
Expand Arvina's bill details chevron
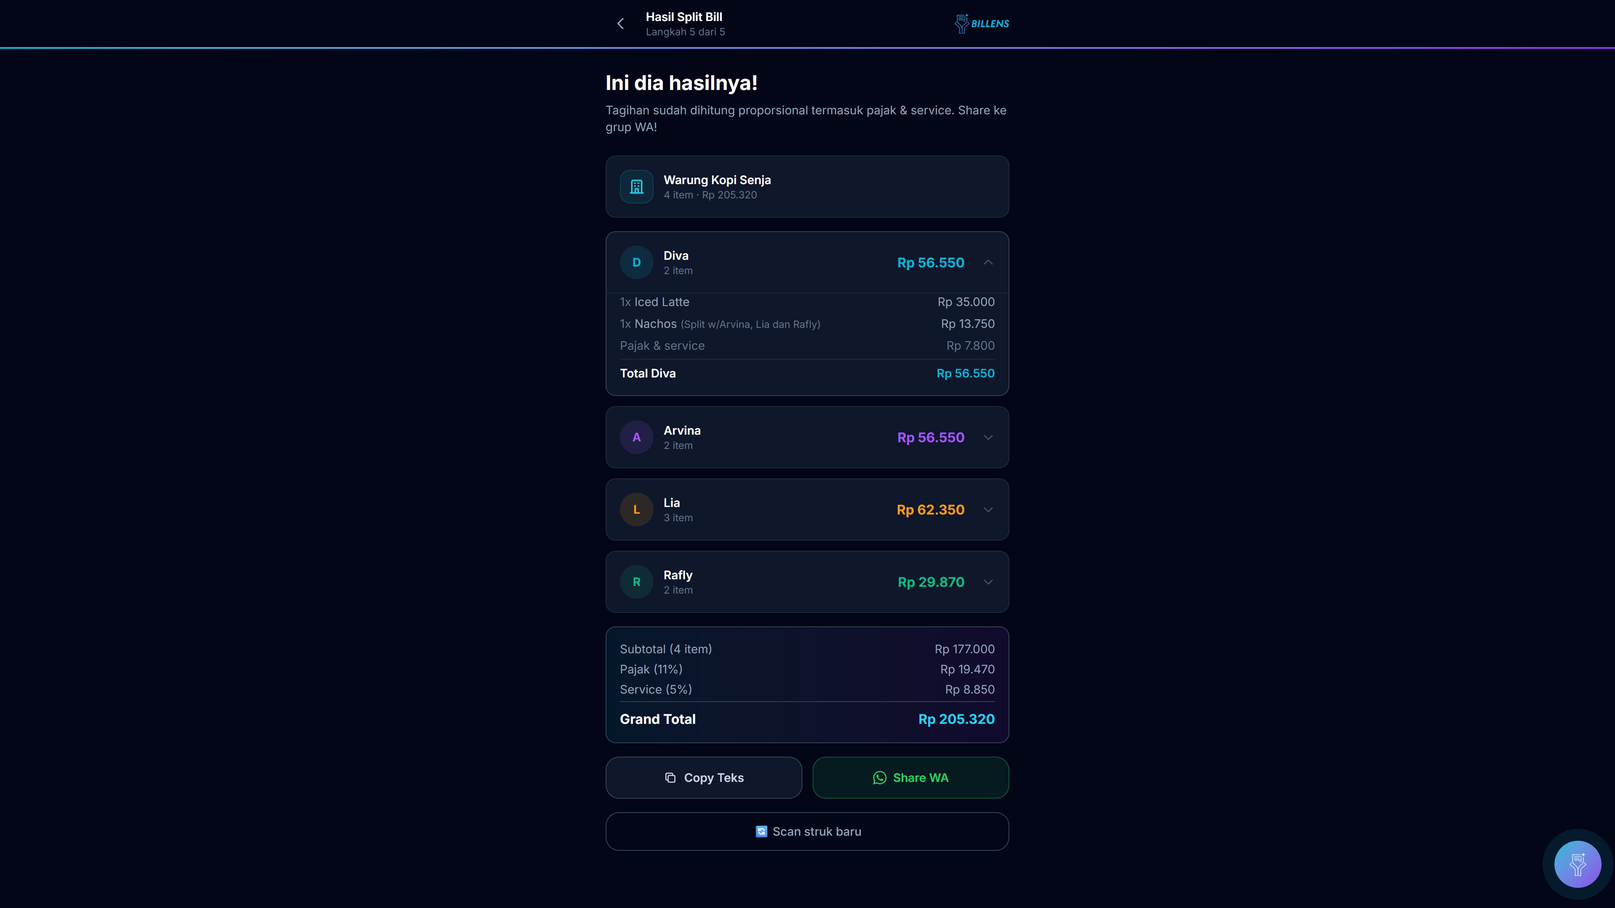[988, 437]
